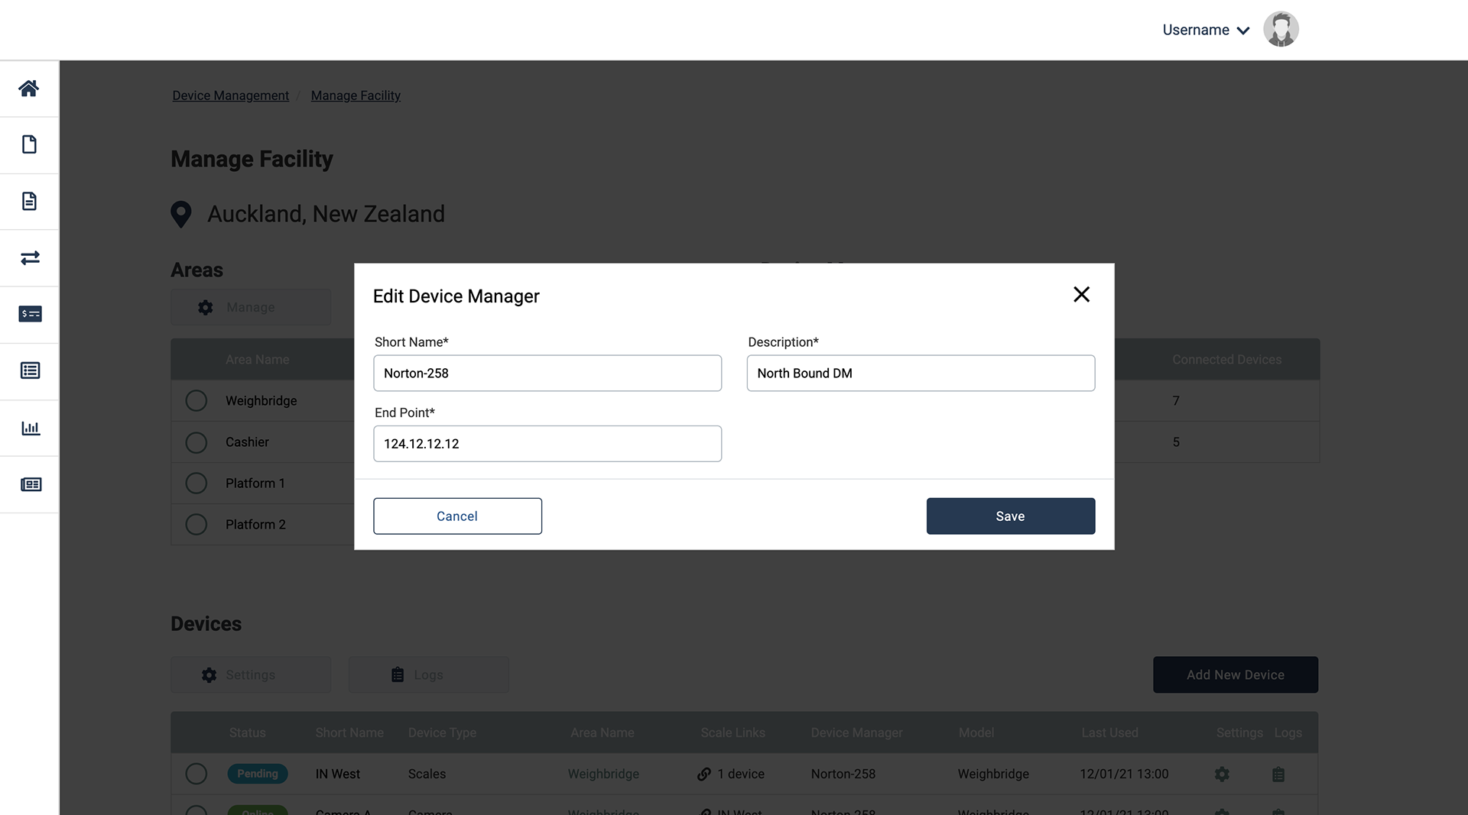
Task: Select the Cashier area radio button
Action: pos(196,442)
